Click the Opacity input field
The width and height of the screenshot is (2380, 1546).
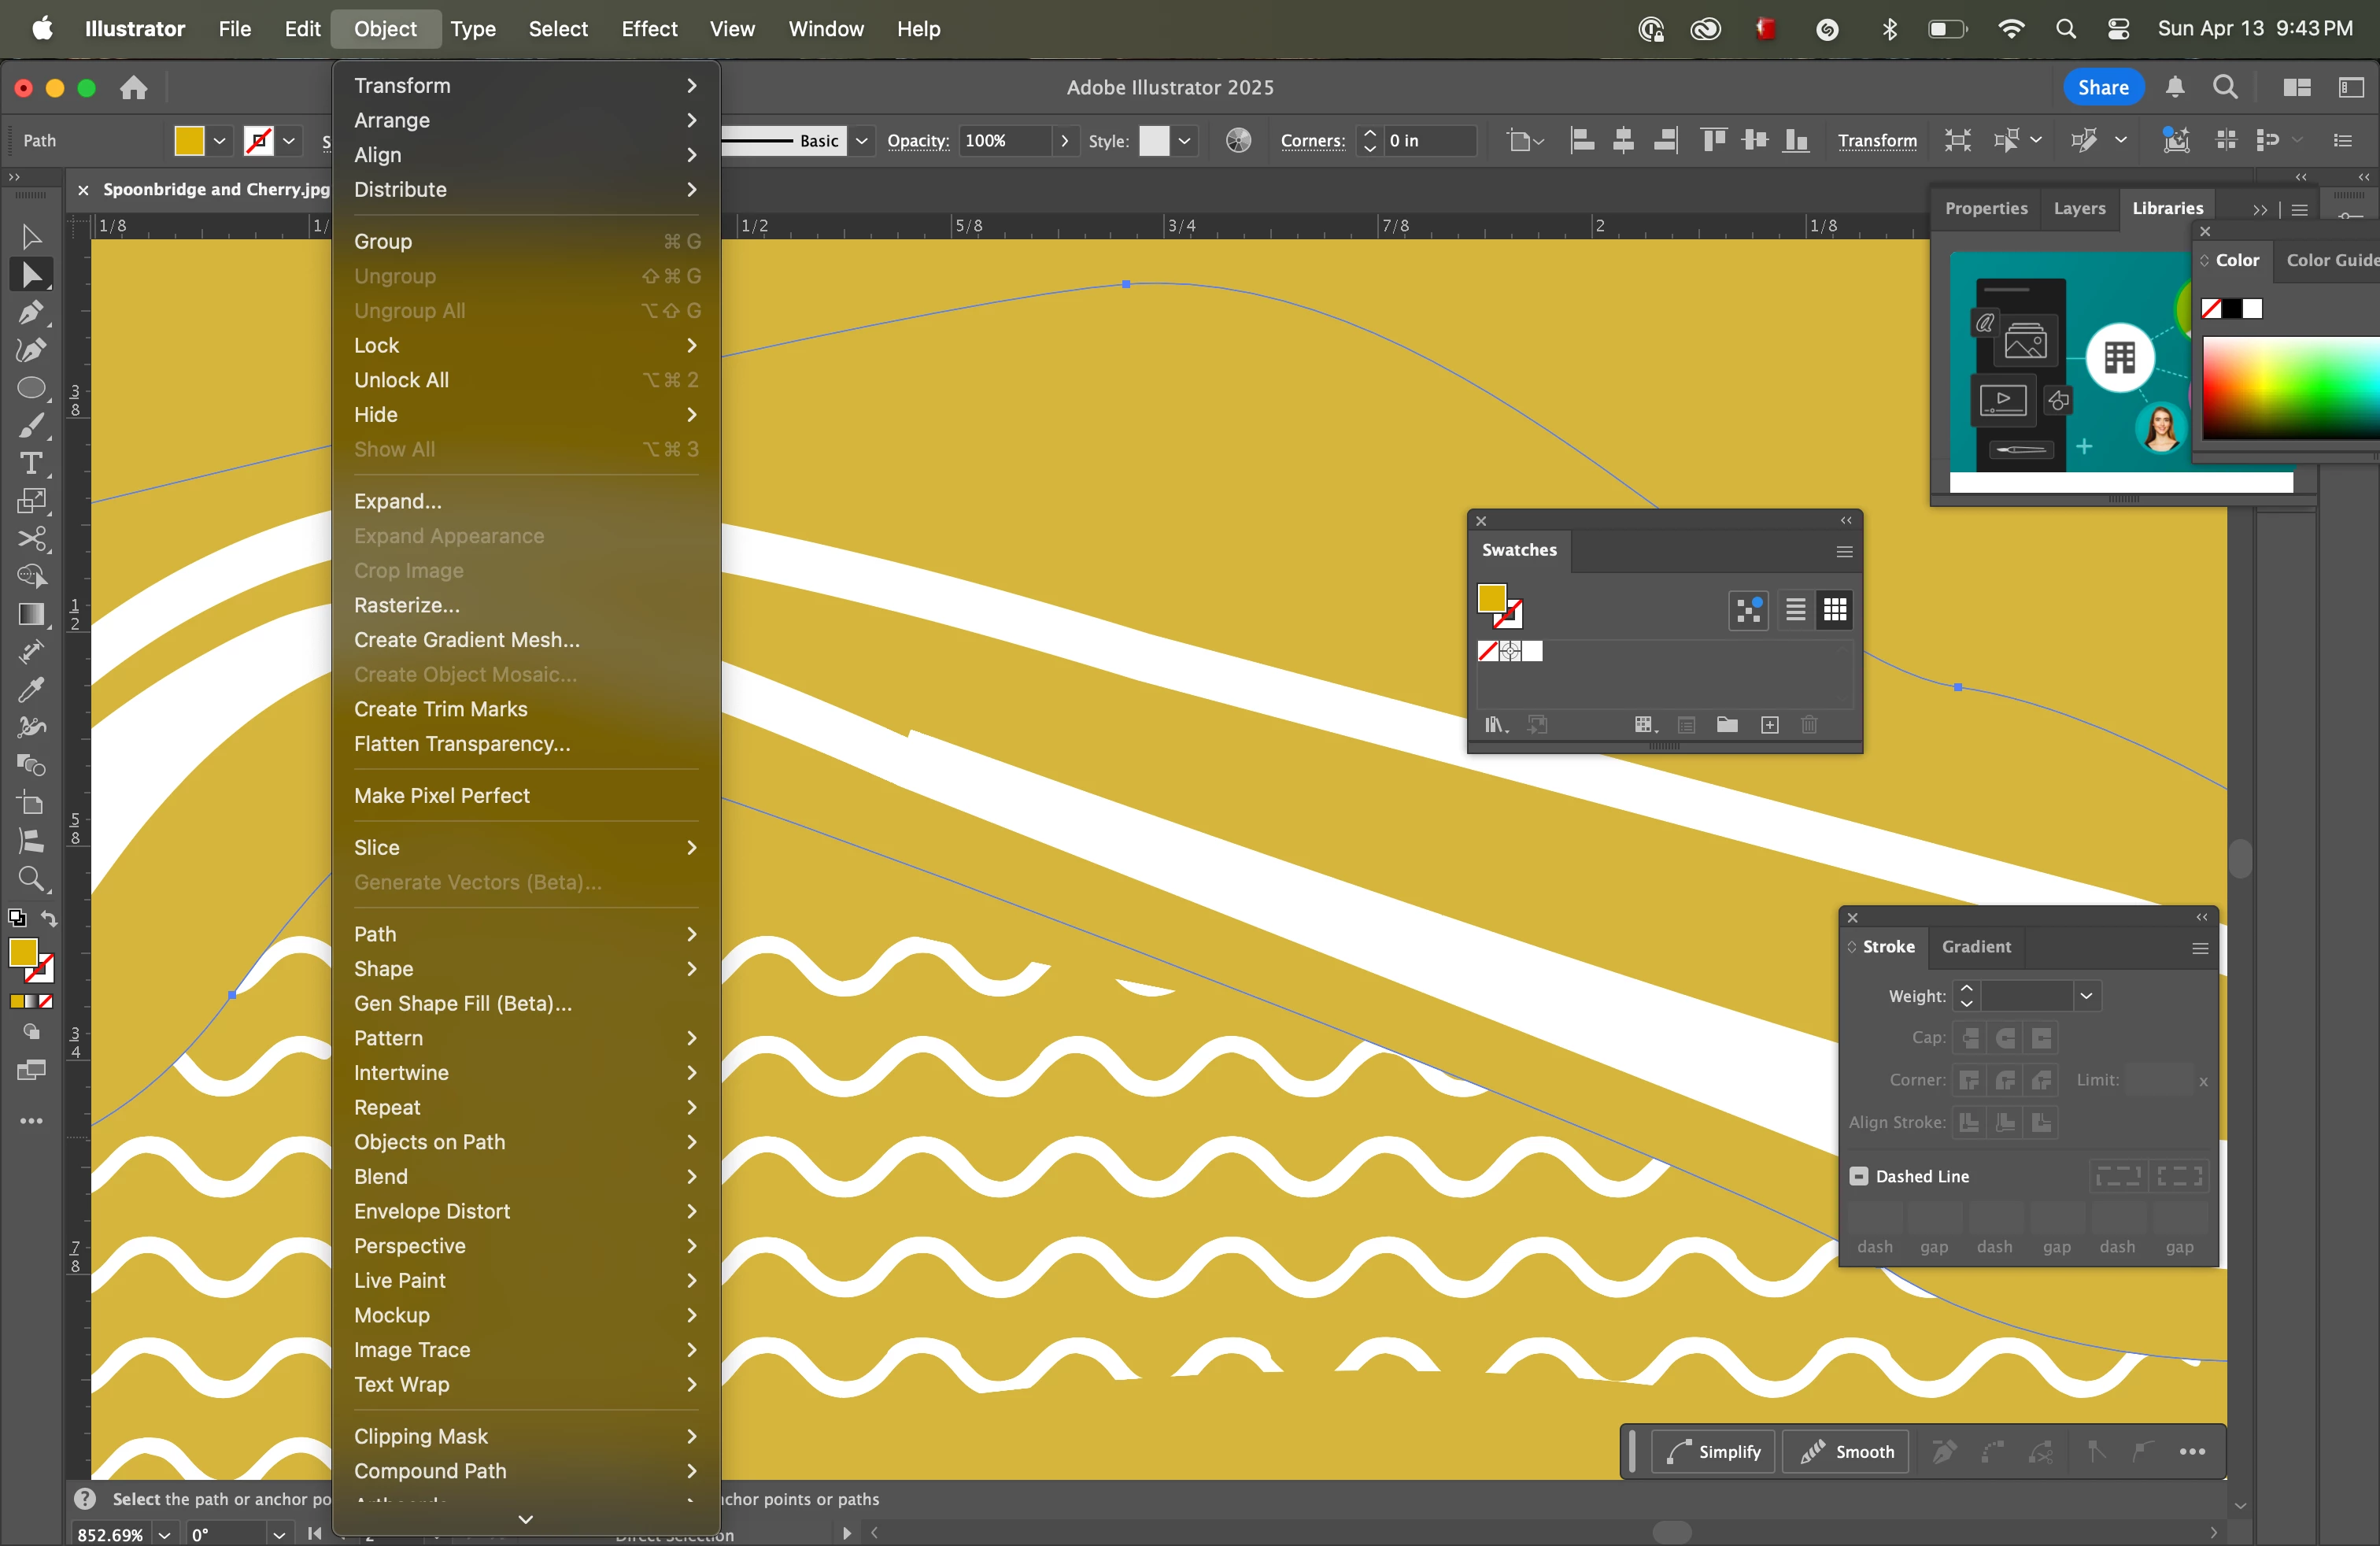point(1005,141)
